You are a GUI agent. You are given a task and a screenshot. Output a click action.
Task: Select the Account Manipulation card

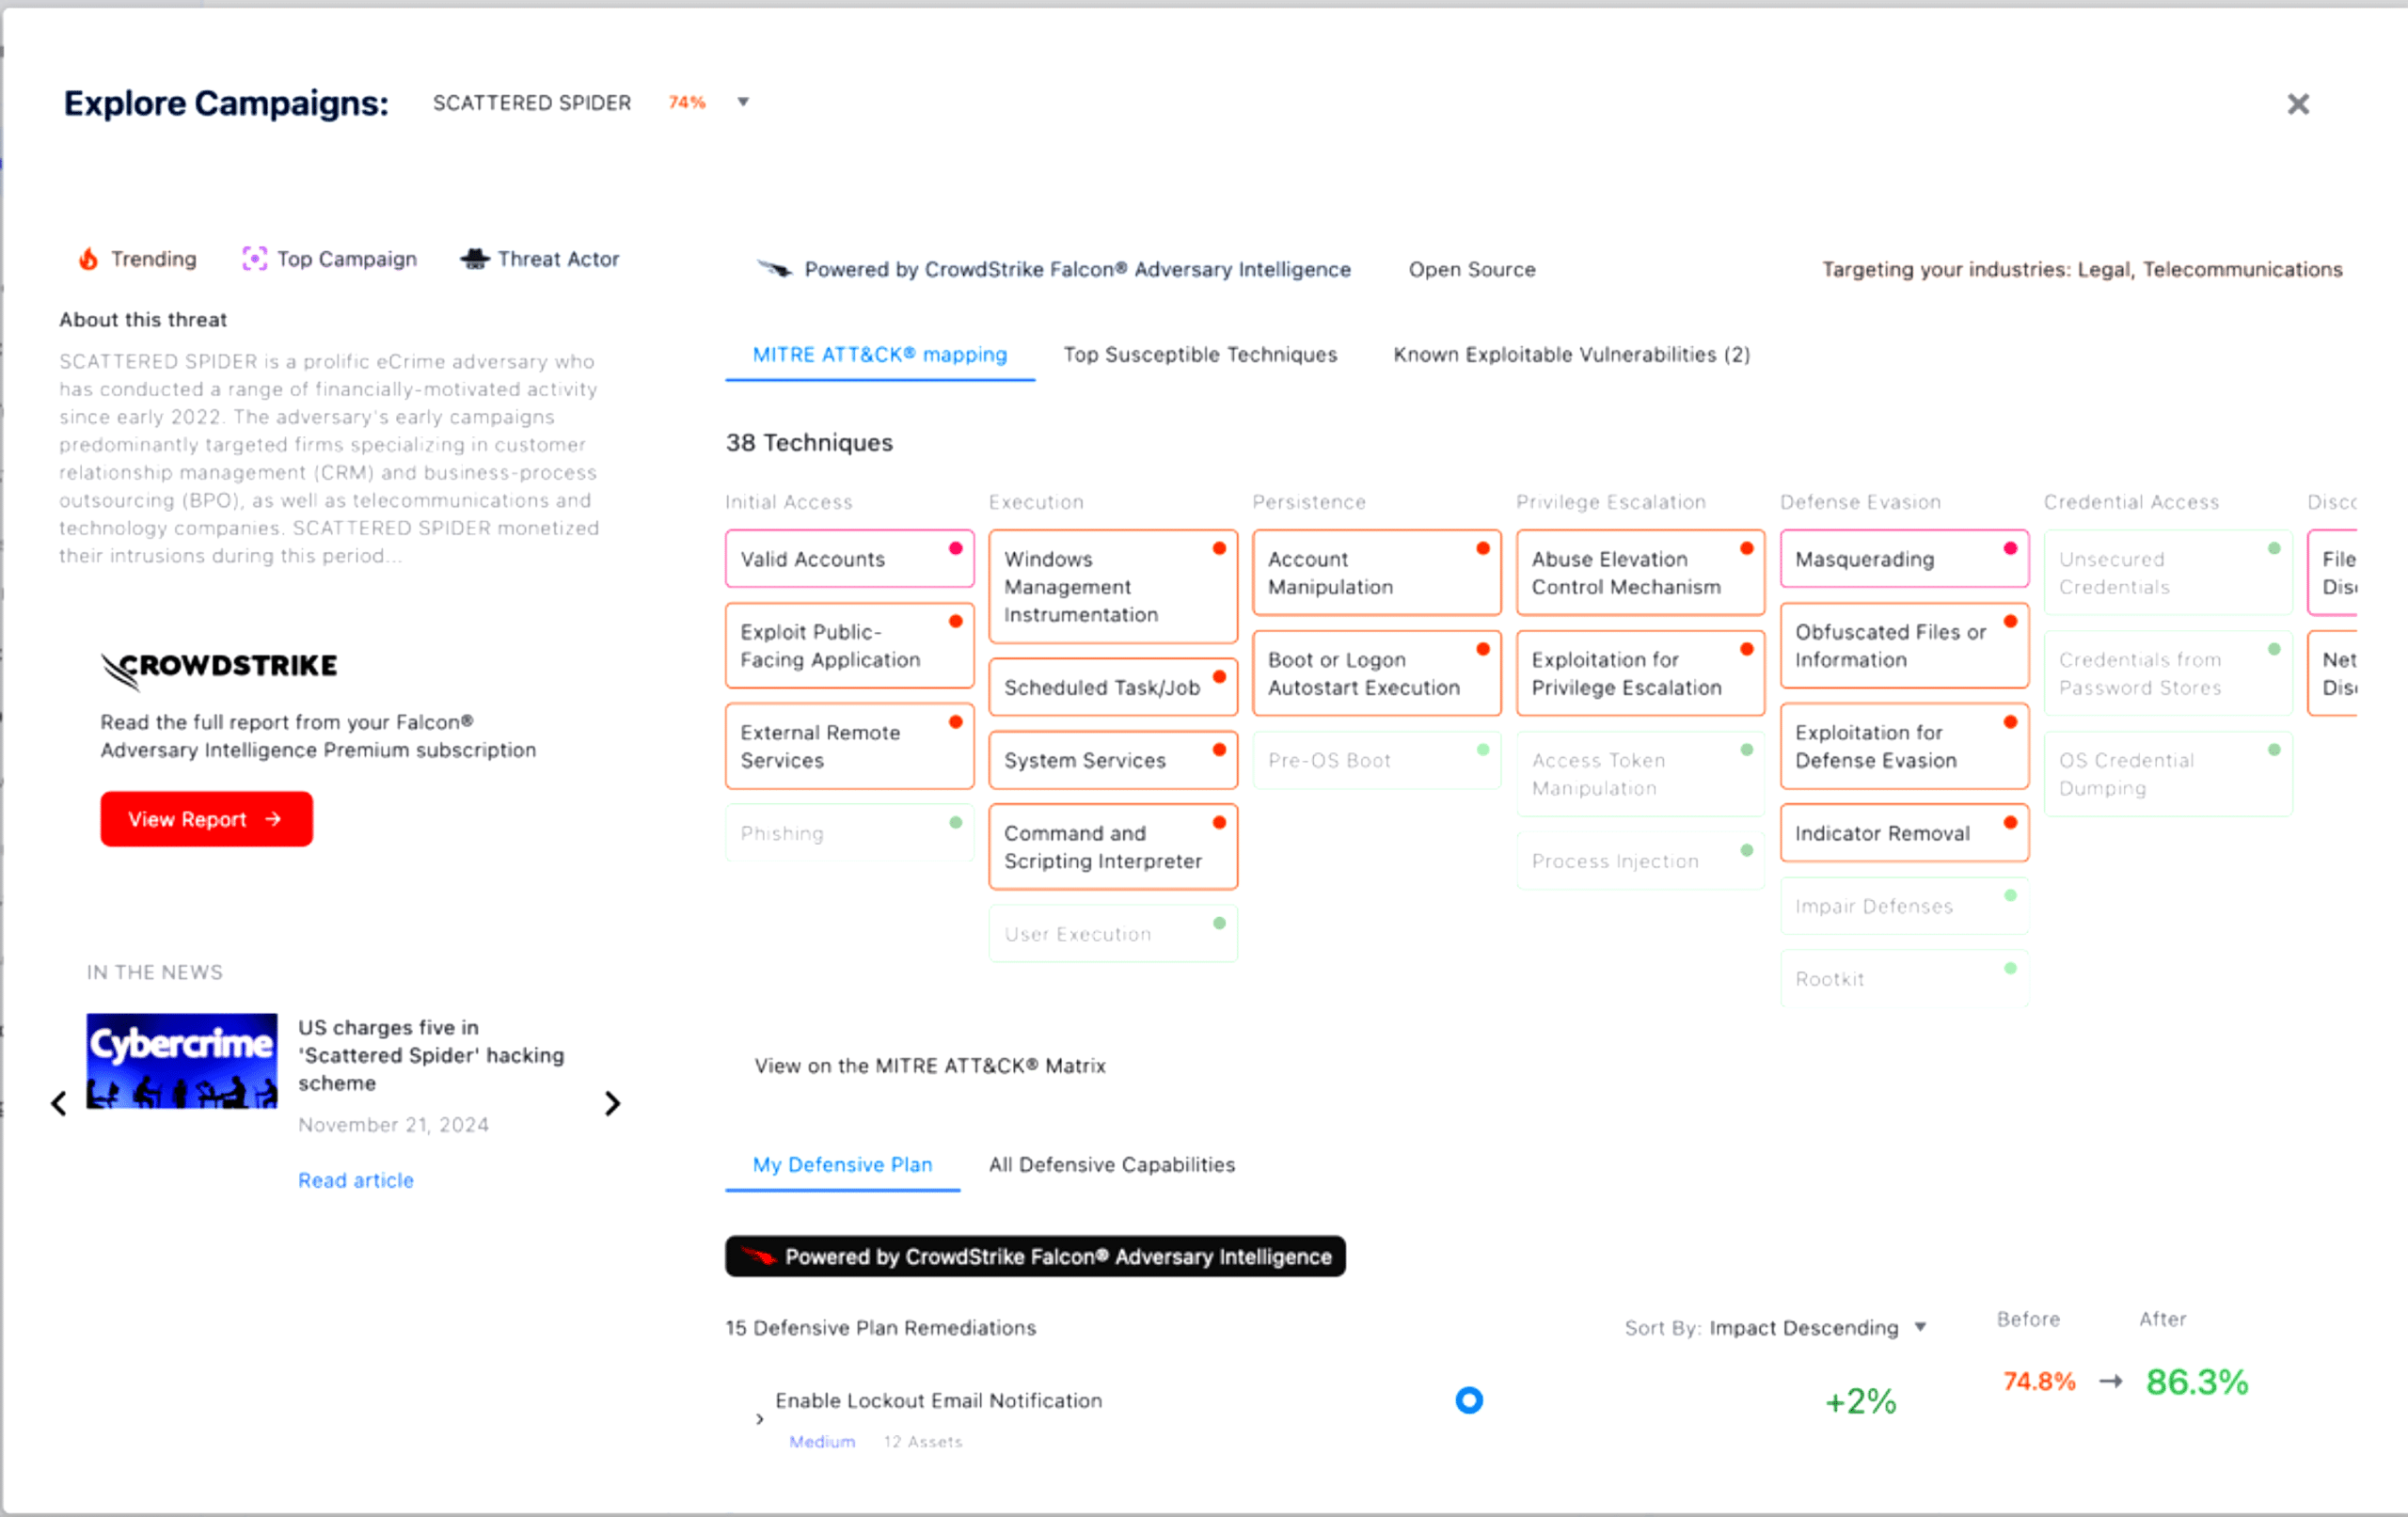coord(1377,573)
